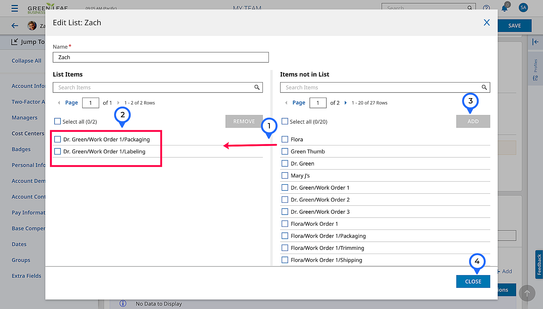The width and height of the screenshot is (543, 309).
Task: Click the notifications bell icon
Action: tap(504, 8)
